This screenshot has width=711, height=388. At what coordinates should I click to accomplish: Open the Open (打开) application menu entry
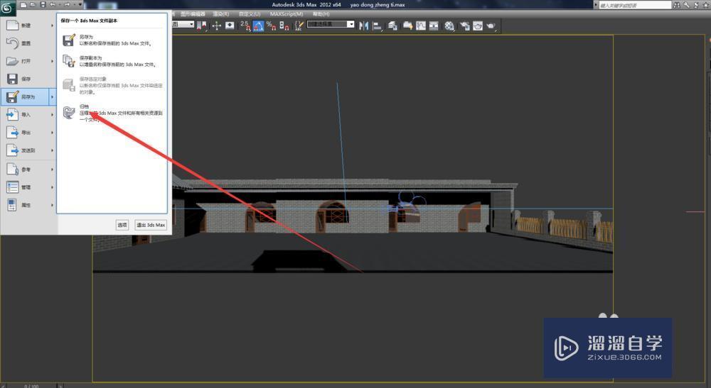point(29,61)
